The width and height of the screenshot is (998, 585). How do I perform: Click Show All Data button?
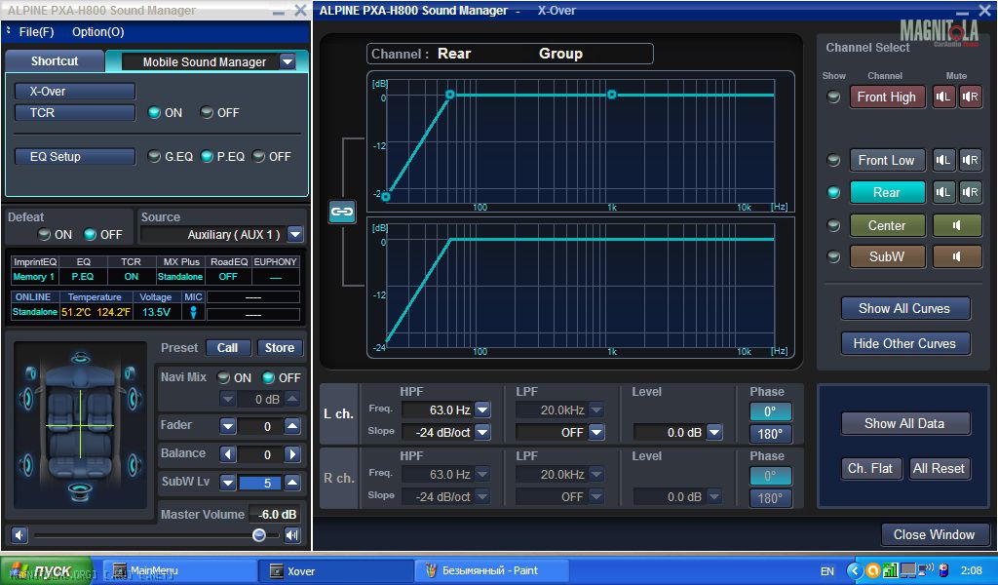(x=905, y=423)
